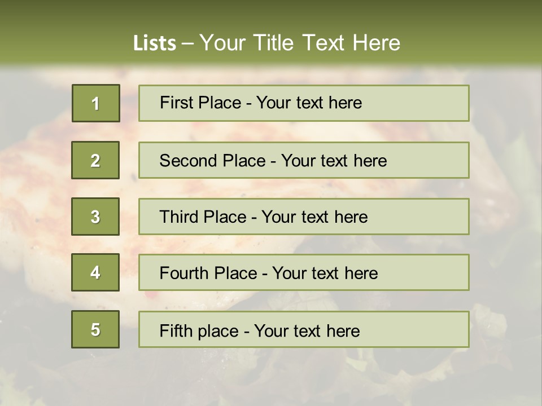The image size is (542, 406).
Task: Click the Fourth Place text box
Action: pos(304,272)
